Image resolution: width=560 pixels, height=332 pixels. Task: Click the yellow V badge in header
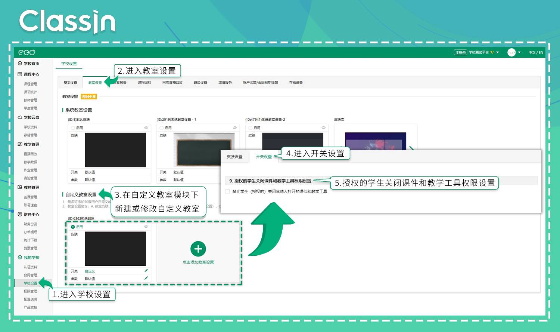click(492, 52)
